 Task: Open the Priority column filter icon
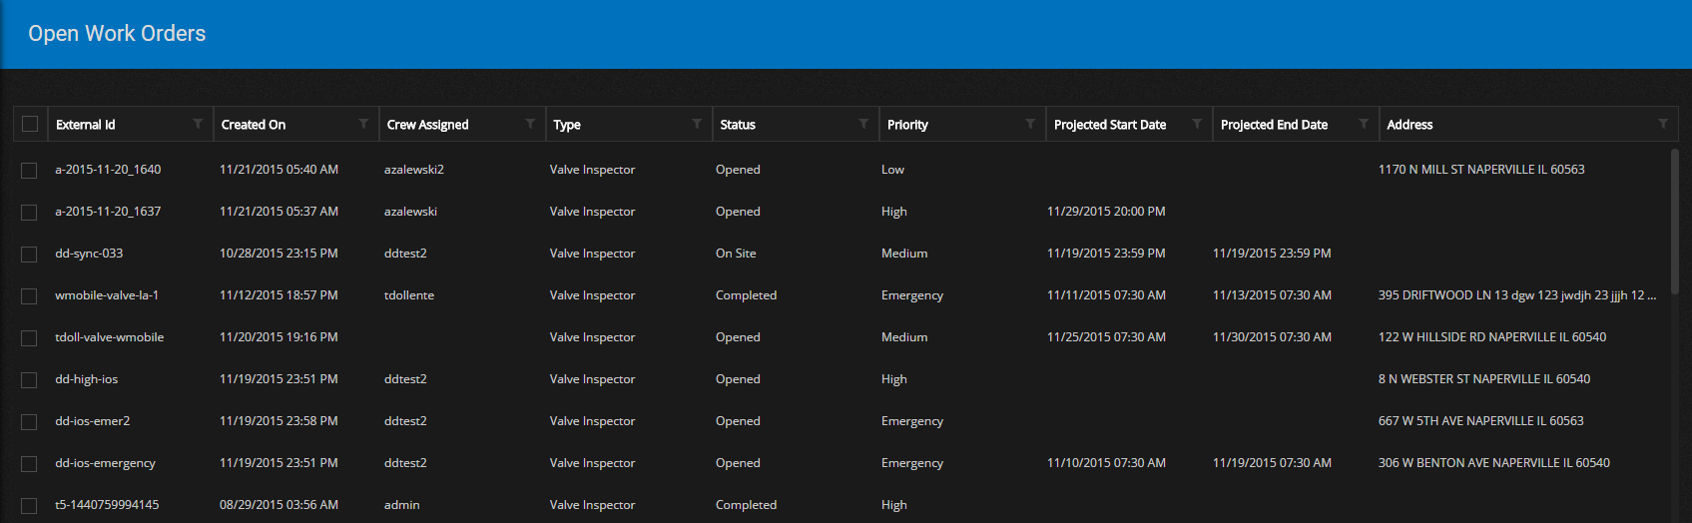[x=1030, y=124]
